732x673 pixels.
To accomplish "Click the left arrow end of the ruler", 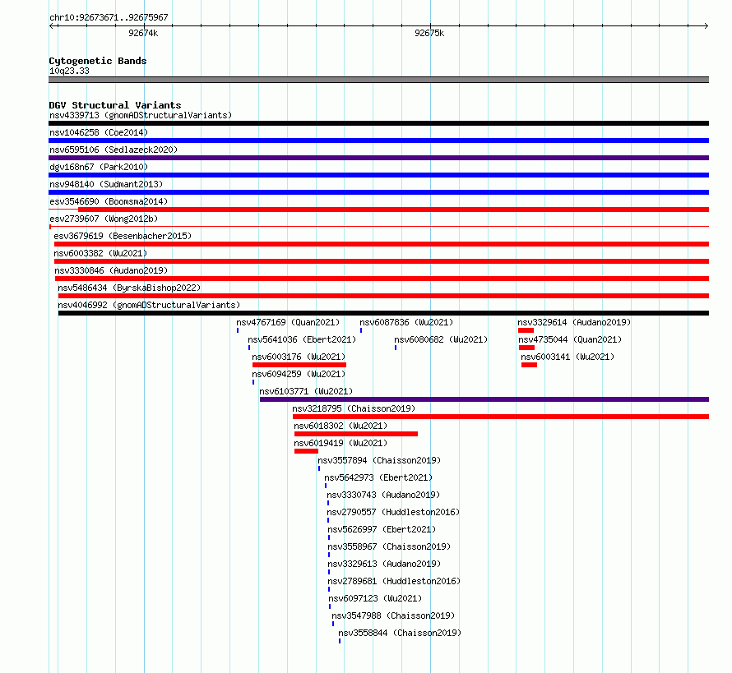I will 51,26.
